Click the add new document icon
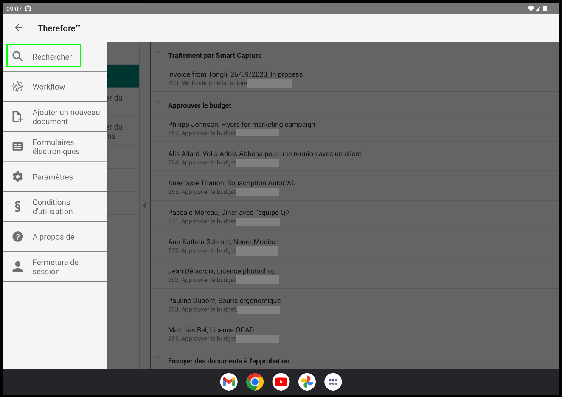The image size is (562, 397). [17, 116]
